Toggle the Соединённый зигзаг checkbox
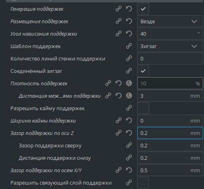Screen dimensions: 204x189 (143, 71)
